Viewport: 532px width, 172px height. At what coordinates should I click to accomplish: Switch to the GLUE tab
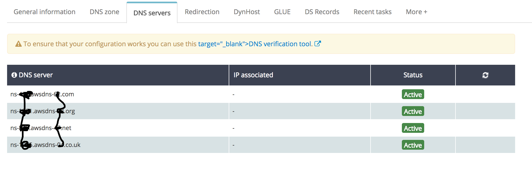coord(282,12)
